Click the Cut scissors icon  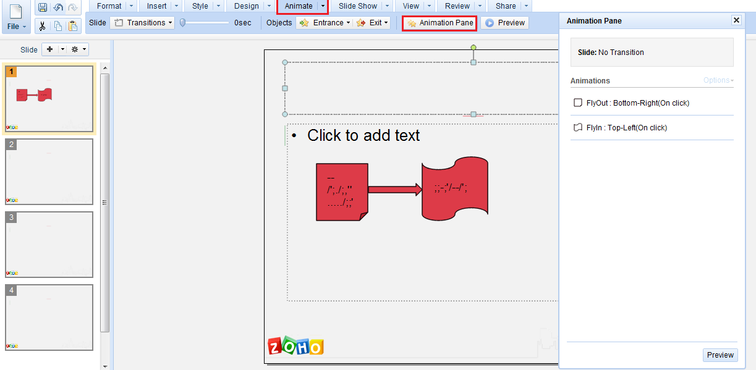[43, 25]
